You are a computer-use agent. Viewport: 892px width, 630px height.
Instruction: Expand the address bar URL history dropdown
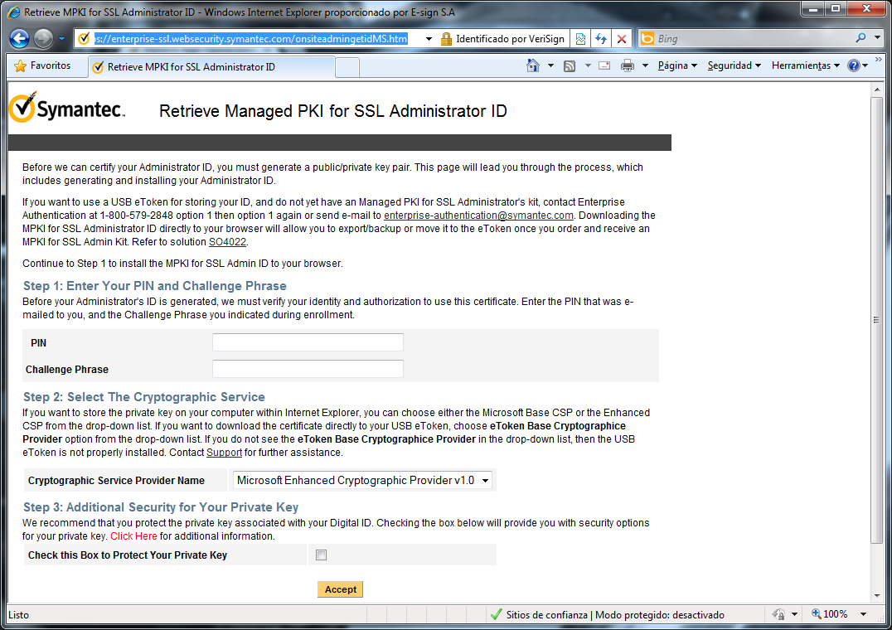[x=429, y=39]
